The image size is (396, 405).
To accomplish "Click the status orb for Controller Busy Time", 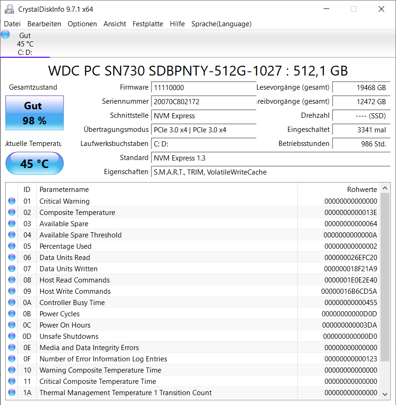I will (x=12, y=302).
